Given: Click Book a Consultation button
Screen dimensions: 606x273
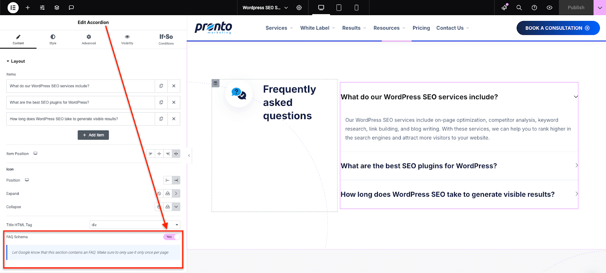Looking at the screenshot, I should tap(558, 28).
